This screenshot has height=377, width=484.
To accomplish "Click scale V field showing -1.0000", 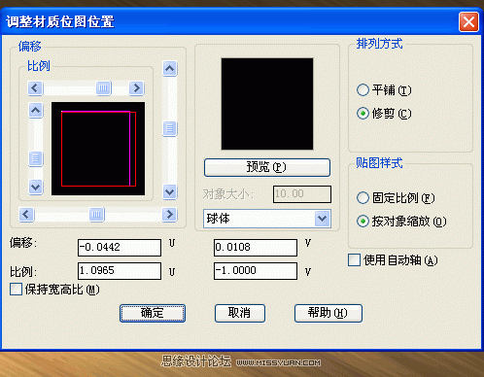I will [256, 271].
